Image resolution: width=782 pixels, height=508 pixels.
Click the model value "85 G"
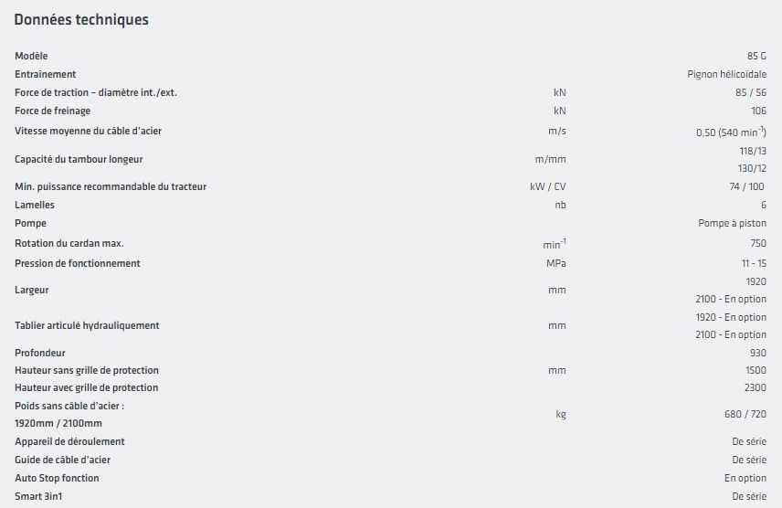[x=756, y=57]
